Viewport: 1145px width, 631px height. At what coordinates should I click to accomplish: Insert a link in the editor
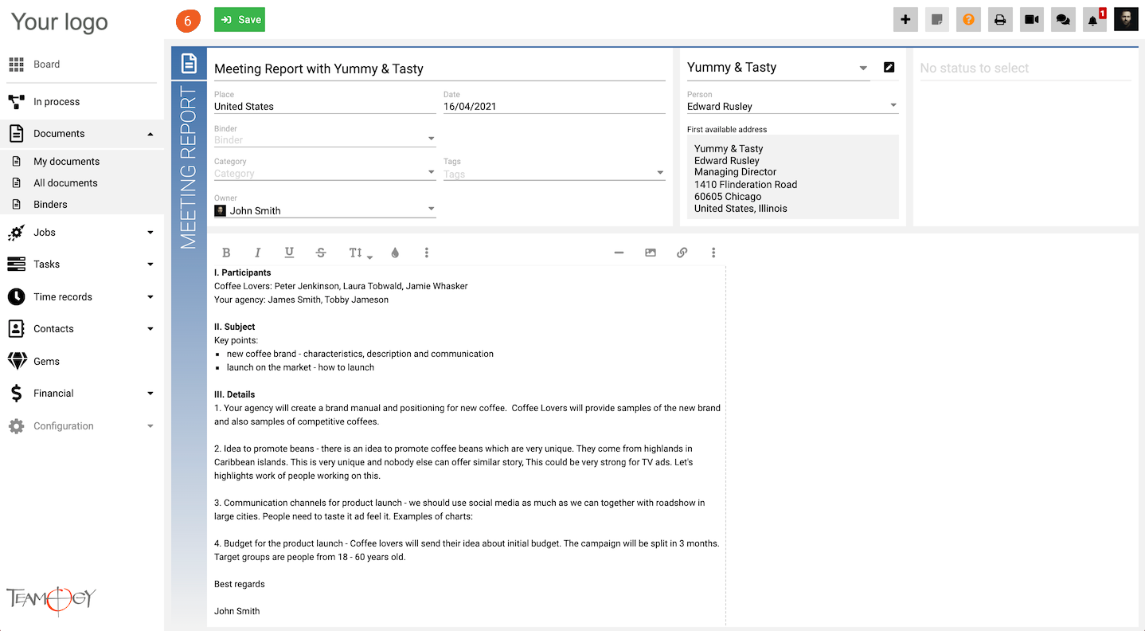(682, 253)
